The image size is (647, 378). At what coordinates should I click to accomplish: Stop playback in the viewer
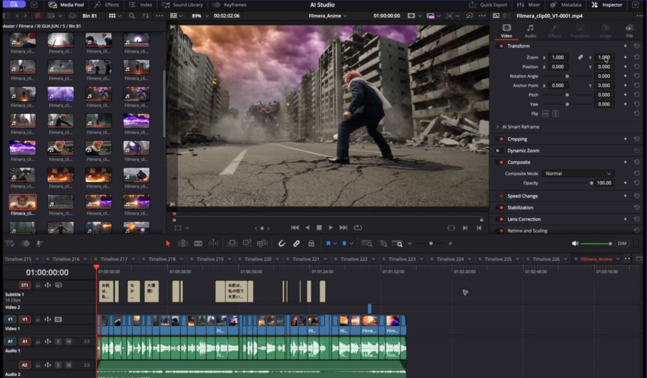click(x=319, y=228)
